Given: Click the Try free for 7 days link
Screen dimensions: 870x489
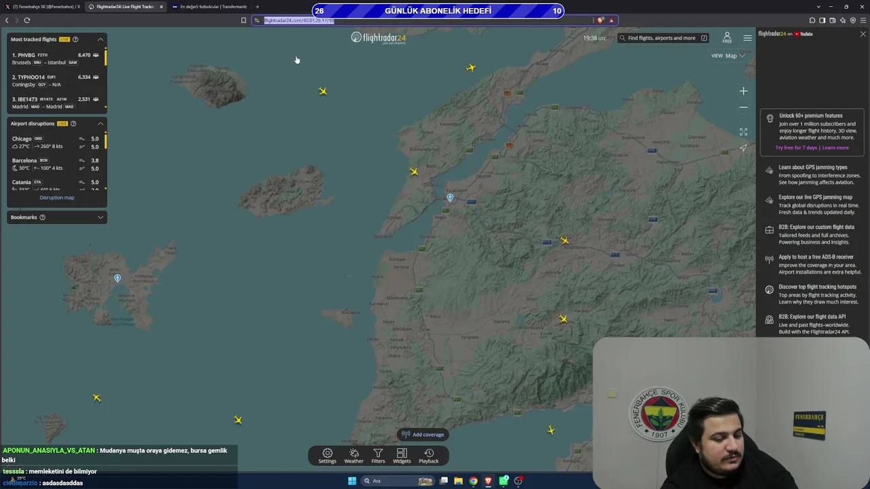Looking at the screenshot, I should coord(796,148).
